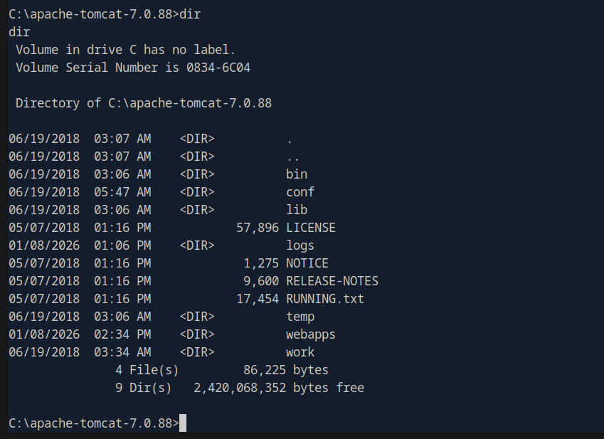The width and height of the screenshot is (604, 439).
Task: Click the 17,454 size for RUNNING.txt
Action: tap(258, 299)
